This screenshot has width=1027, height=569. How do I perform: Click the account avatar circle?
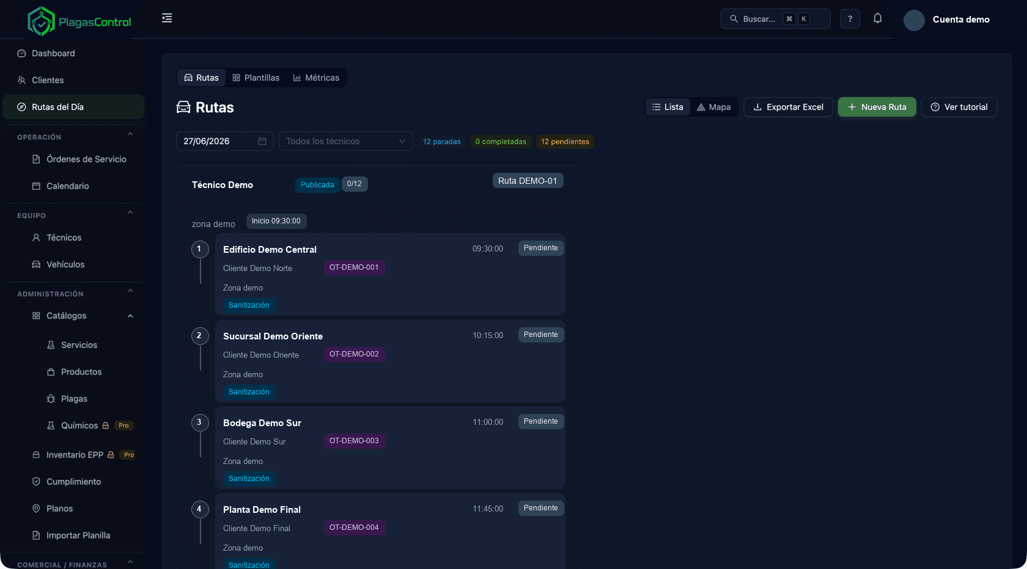(x=914, y=20)
